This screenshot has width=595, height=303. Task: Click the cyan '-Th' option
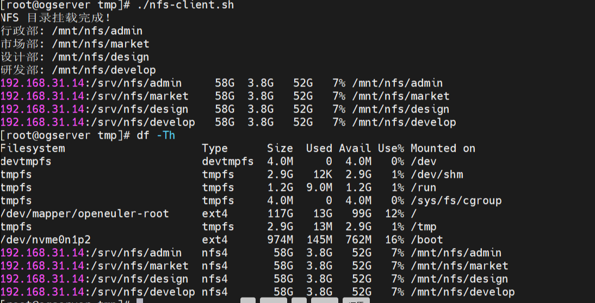click(x=166, y=135)
